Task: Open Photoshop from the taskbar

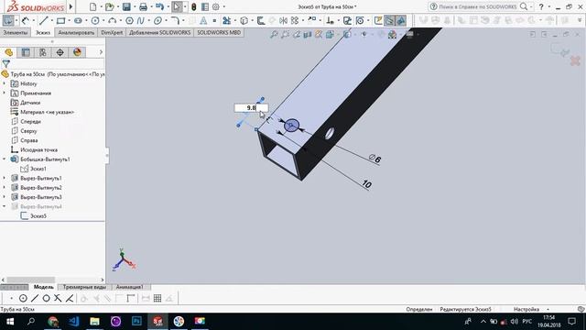Action: (x=136, y=322)
